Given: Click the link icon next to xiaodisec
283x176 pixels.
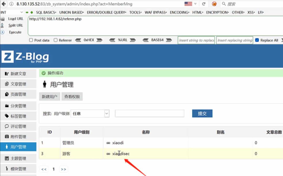Looking at the screenshot, I should (x=108, y=154).
